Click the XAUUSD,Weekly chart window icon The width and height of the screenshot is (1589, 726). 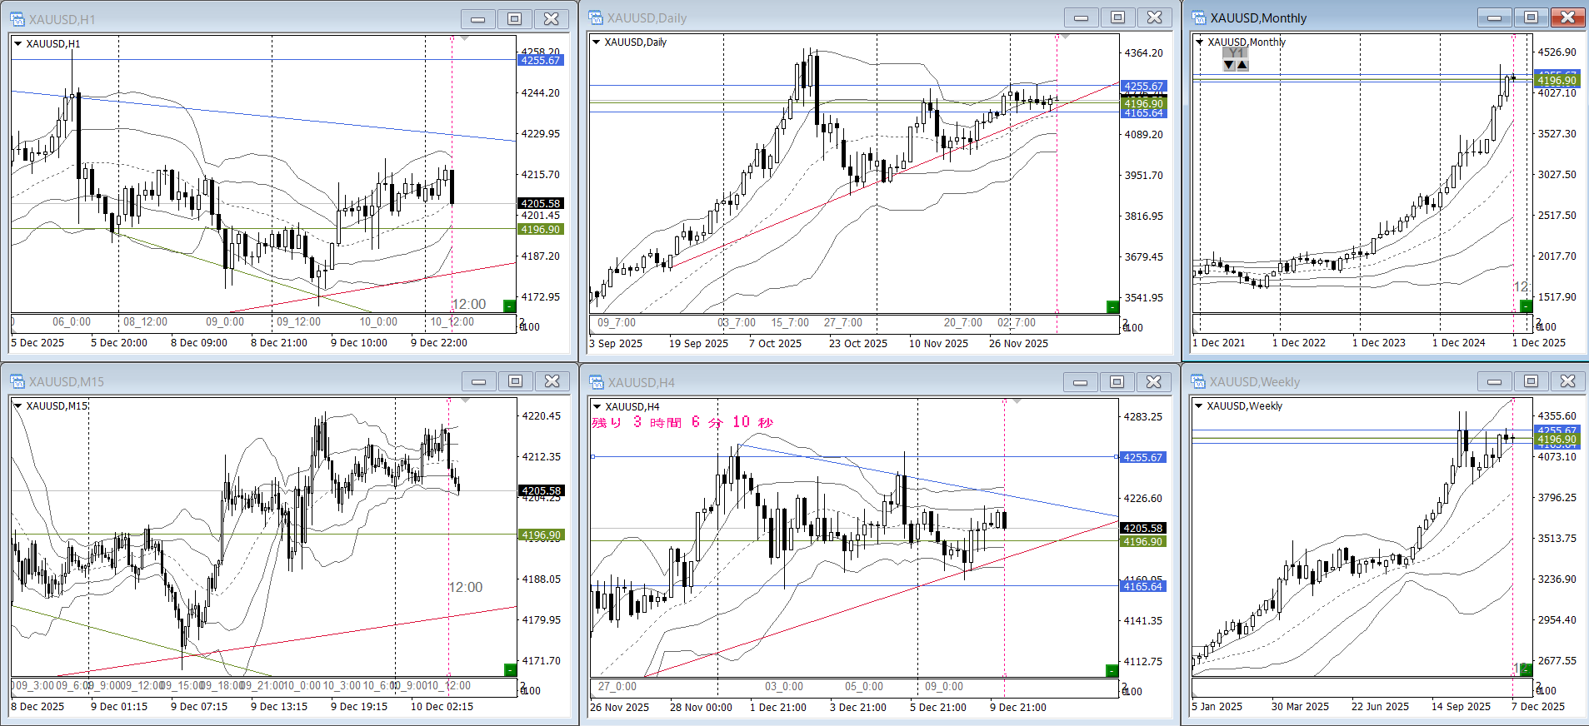(x=1198, y=381)
